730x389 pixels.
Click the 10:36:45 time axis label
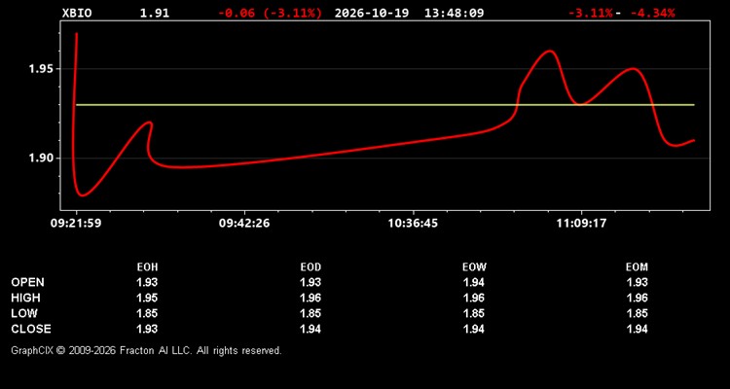click(413, 224)
